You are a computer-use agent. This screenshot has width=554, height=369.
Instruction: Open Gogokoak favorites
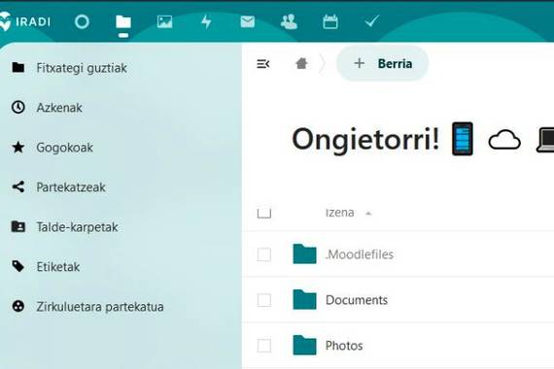click(65, 148)
